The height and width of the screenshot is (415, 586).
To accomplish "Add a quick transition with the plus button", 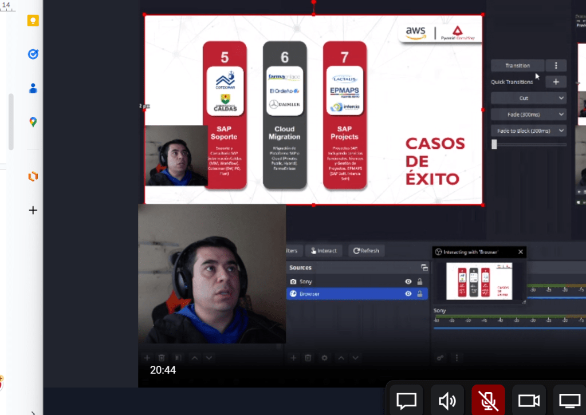I will [556, 82].
